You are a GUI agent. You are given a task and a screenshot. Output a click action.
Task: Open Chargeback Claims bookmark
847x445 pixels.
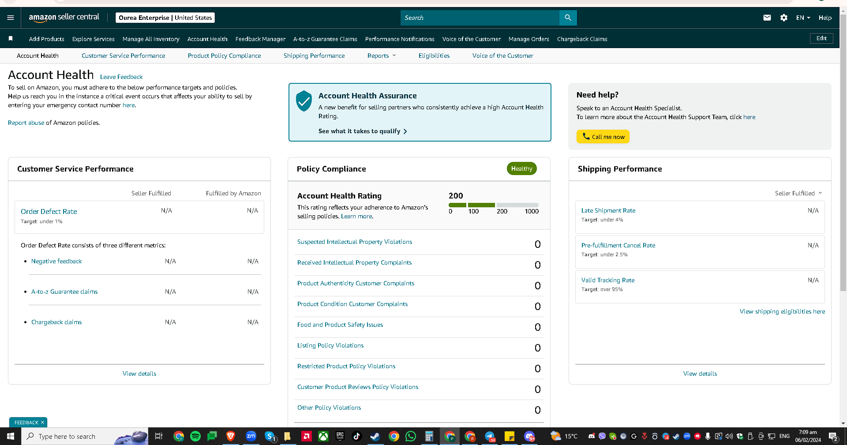click(582, 39)
